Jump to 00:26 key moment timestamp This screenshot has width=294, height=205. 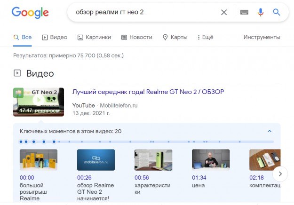click(x=84, y=178)
